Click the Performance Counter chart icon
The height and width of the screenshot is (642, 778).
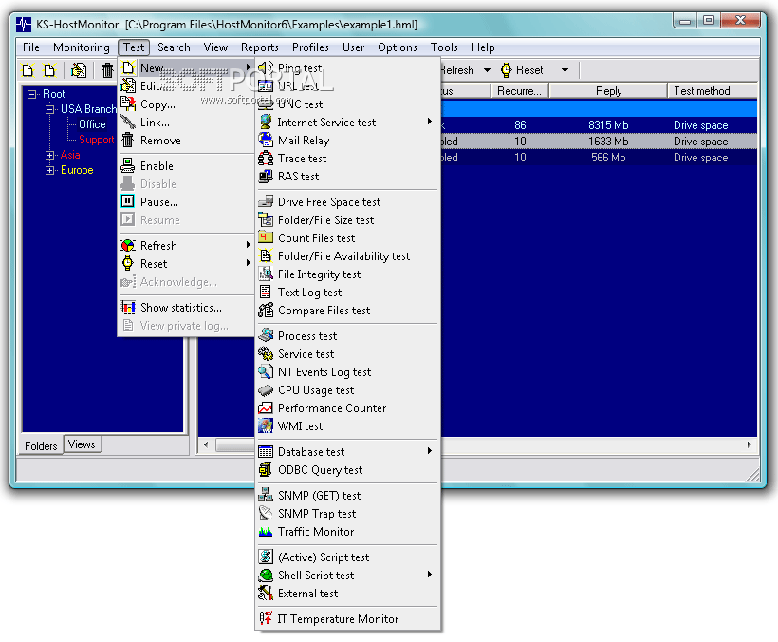coord(266,407)
